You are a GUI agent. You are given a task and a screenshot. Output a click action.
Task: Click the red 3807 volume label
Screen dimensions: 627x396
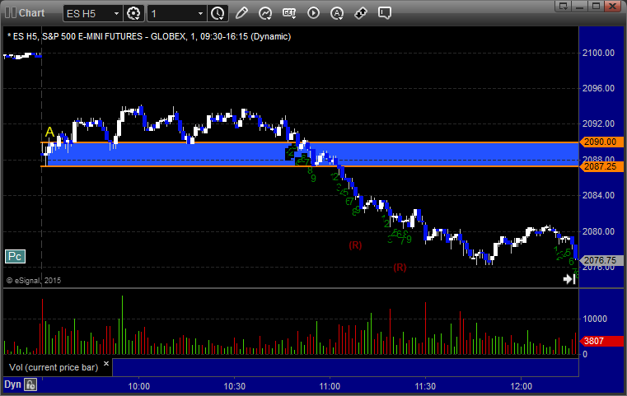(x=601, y=341)
